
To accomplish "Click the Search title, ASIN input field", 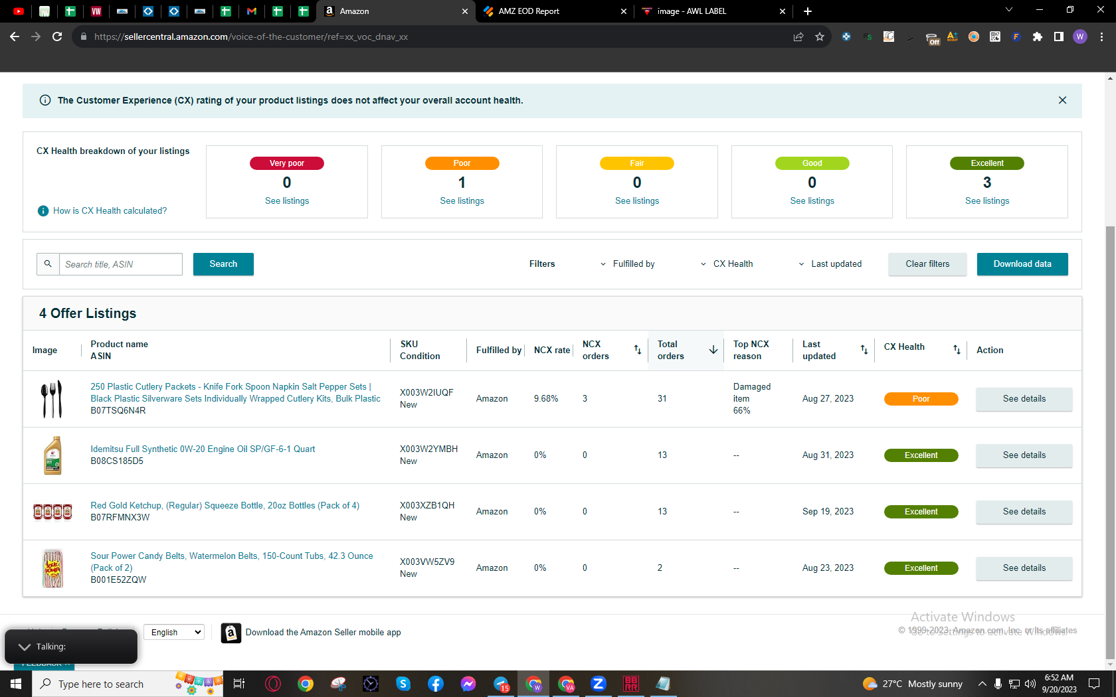I will click(121, 264).
